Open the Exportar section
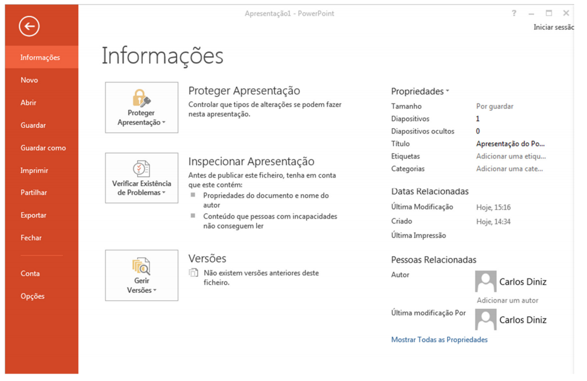The image size is (587, 381). [33, 215]
